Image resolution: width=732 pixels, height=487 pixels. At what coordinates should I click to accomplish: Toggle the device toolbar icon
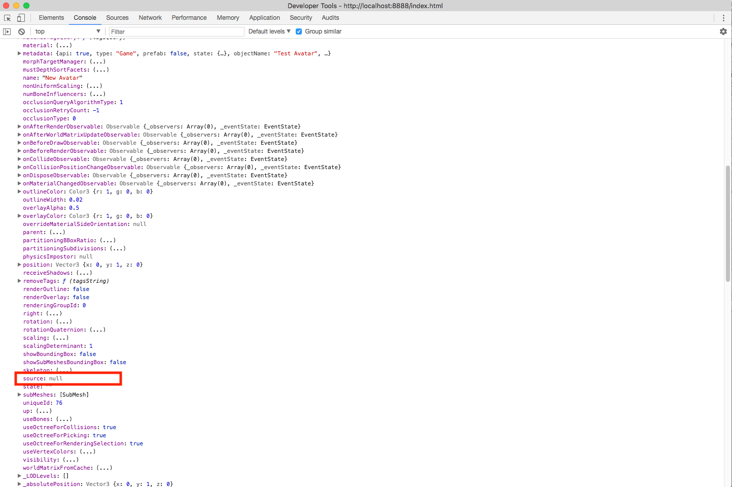21,18
